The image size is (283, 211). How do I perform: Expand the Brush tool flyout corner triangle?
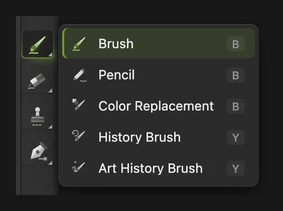(x=50, y=54)
